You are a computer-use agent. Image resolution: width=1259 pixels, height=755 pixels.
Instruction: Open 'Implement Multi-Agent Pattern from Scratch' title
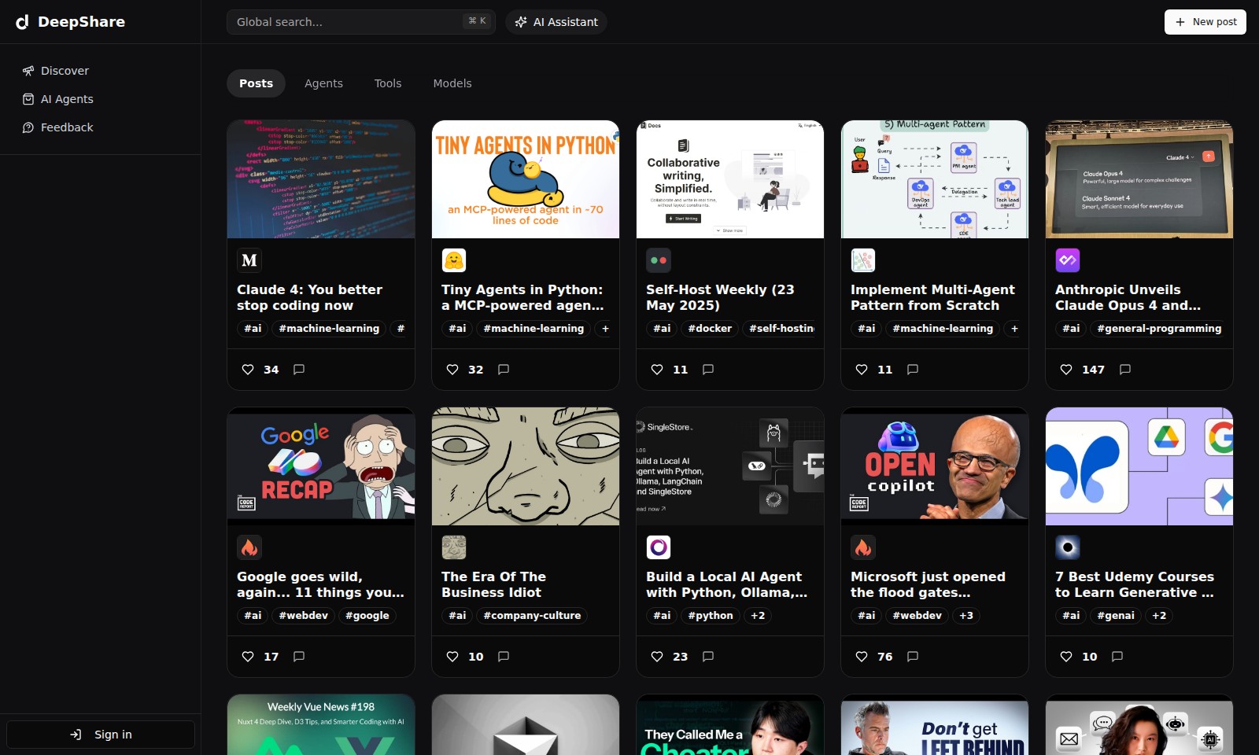(932, 297)
